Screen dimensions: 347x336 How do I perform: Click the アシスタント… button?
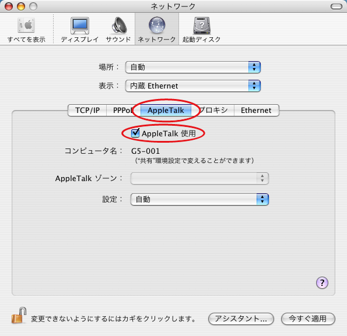(241, 319)
